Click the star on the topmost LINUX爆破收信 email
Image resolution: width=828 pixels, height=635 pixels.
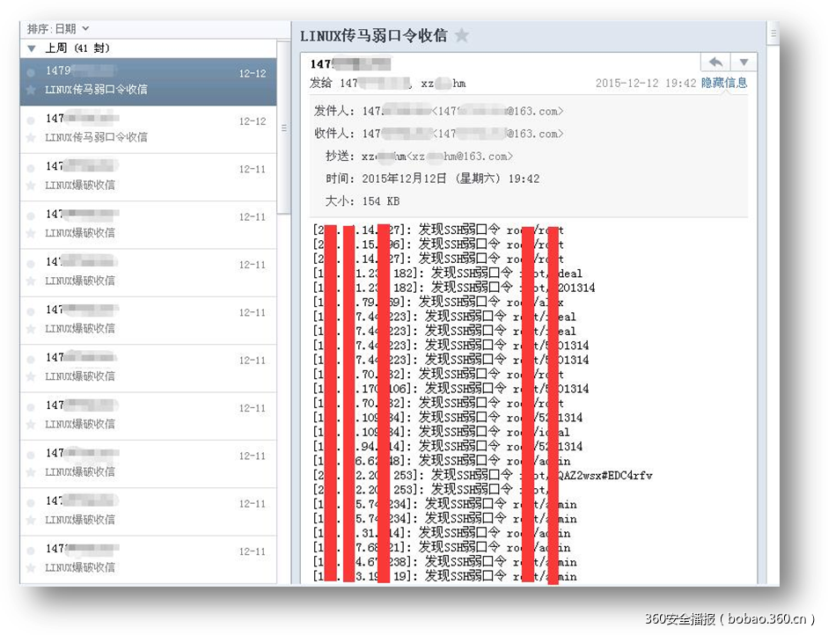(32, 185)
